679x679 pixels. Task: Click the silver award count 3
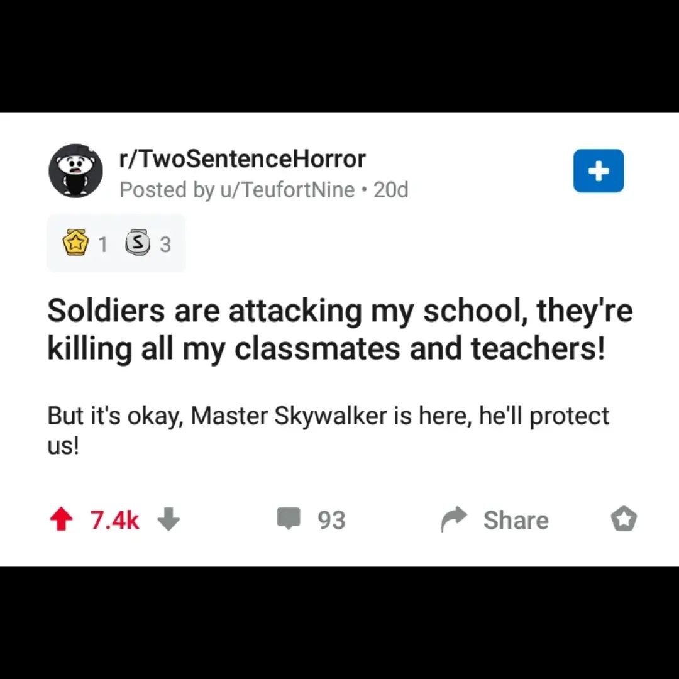[165, 244]
